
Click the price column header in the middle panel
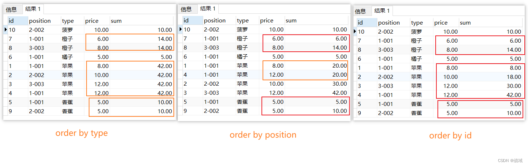coord(272,21)
